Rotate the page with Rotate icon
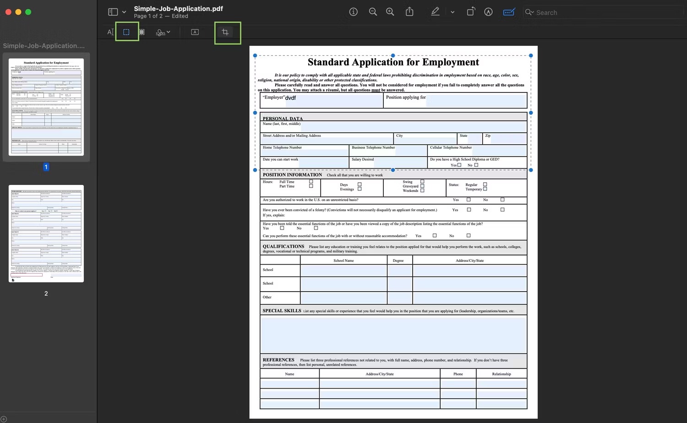687x423 pixels. pyautogui.click(x=470, y=12)
